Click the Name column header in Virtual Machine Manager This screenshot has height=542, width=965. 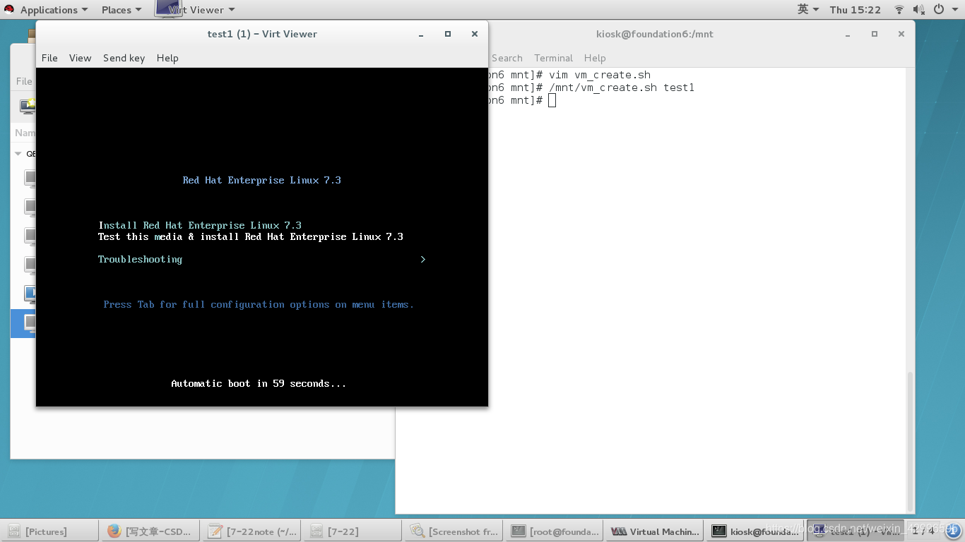point(25,133)
